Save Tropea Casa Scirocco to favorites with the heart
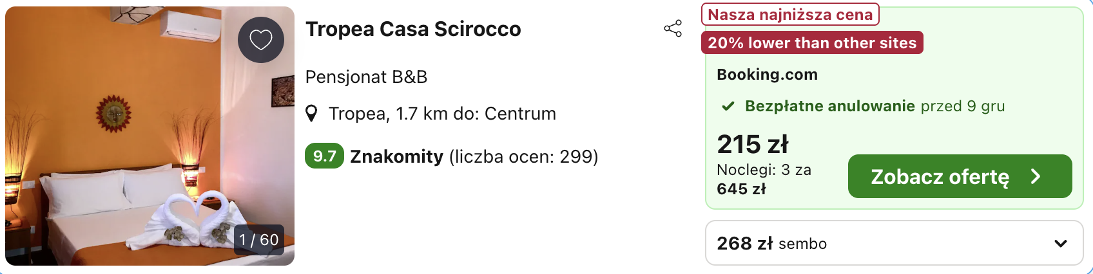The image size is (1093, 274). point(261,40)
